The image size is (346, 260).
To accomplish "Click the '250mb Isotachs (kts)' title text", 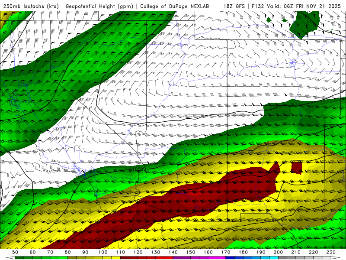I will click(x=31, y=6).
